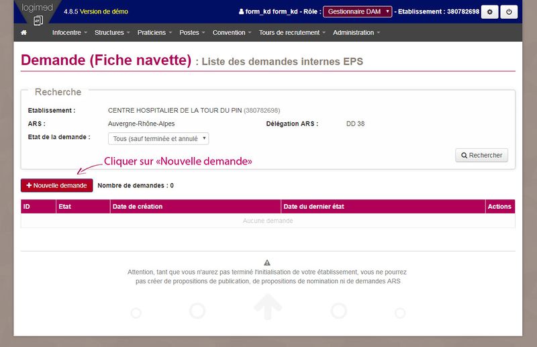Screen dimensions: 537x347
Task: Click the Rechercher button
Action: click(x=481, y=156)
